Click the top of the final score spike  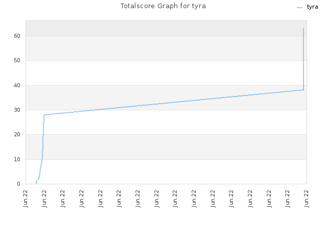[x=303, y=29]
